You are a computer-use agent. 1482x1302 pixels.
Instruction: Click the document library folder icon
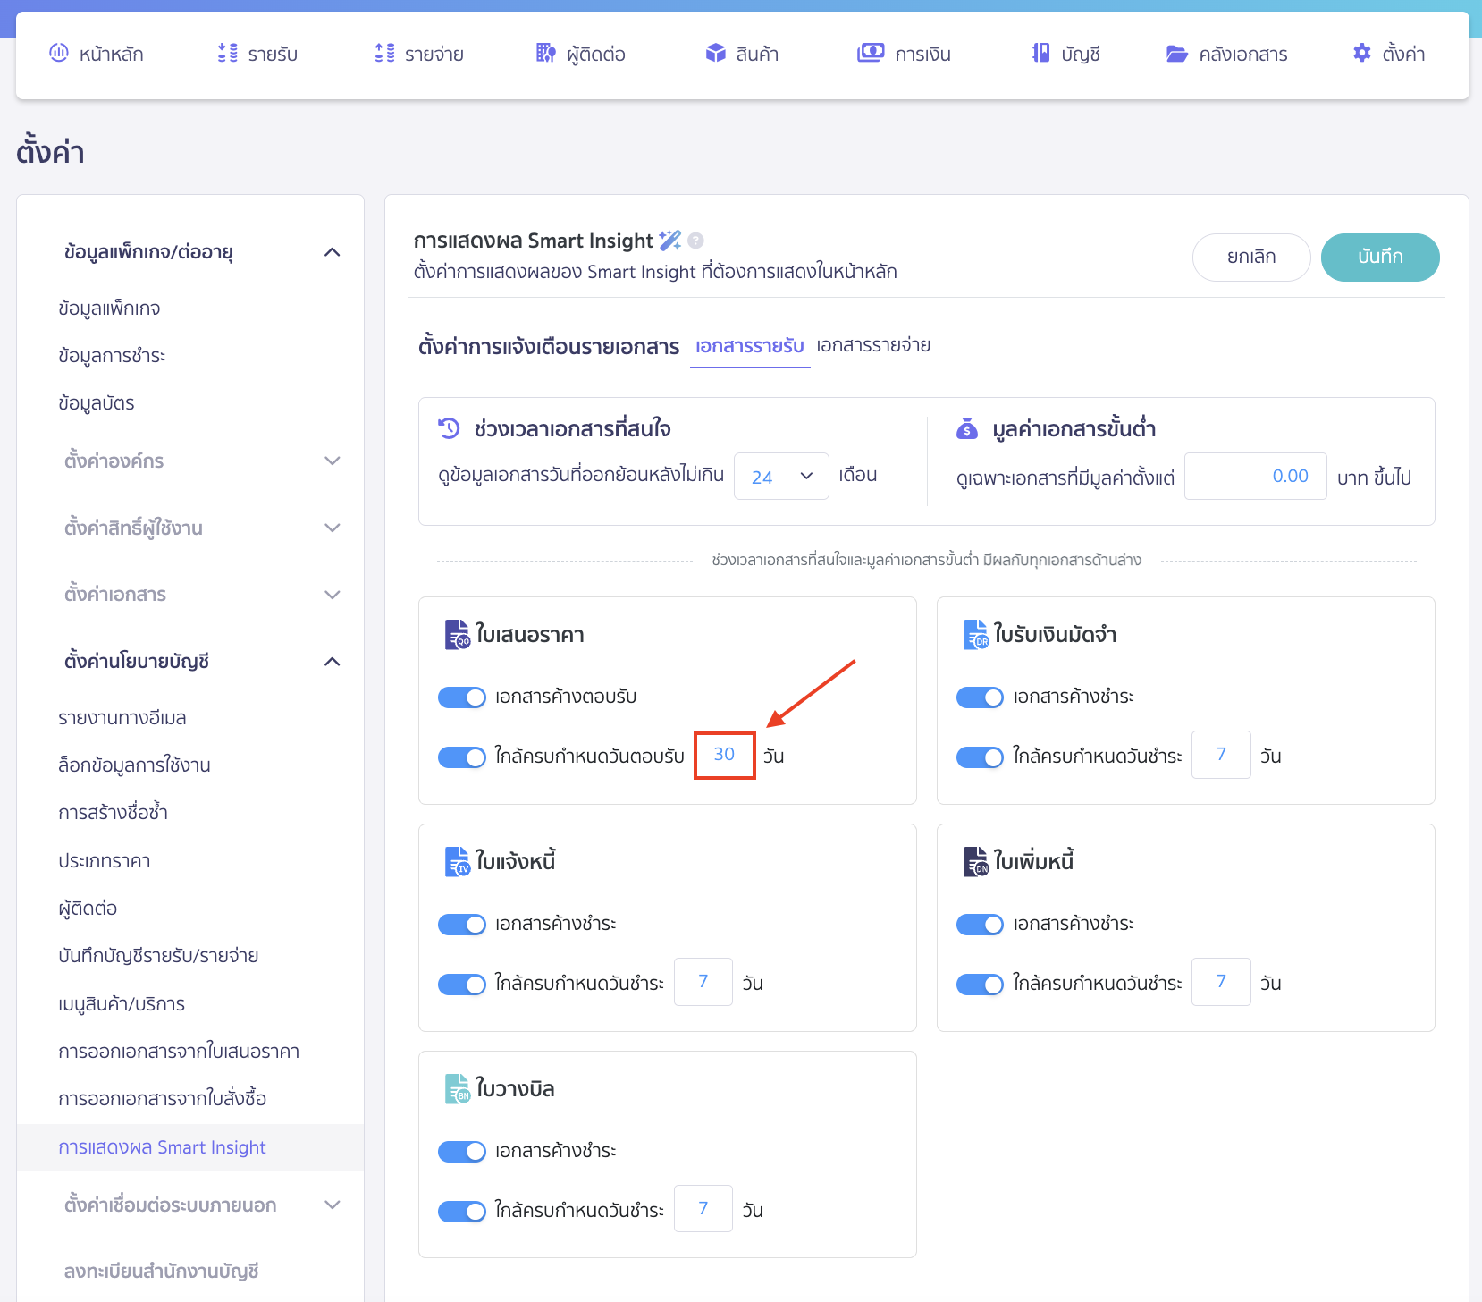coord(1176,54)
